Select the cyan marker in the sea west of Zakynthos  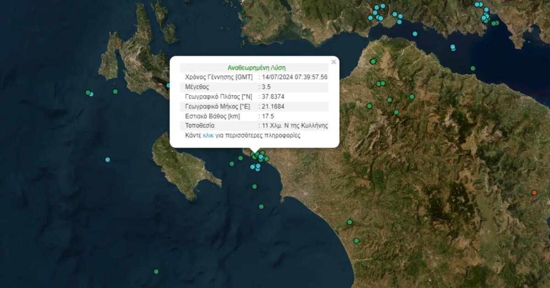point(108,160)
